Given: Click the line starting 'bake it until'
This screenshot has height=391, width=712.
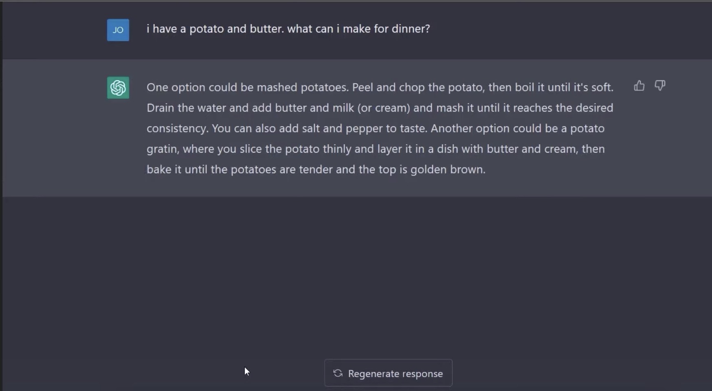Looking at the screenshot, I should point(316,169).
